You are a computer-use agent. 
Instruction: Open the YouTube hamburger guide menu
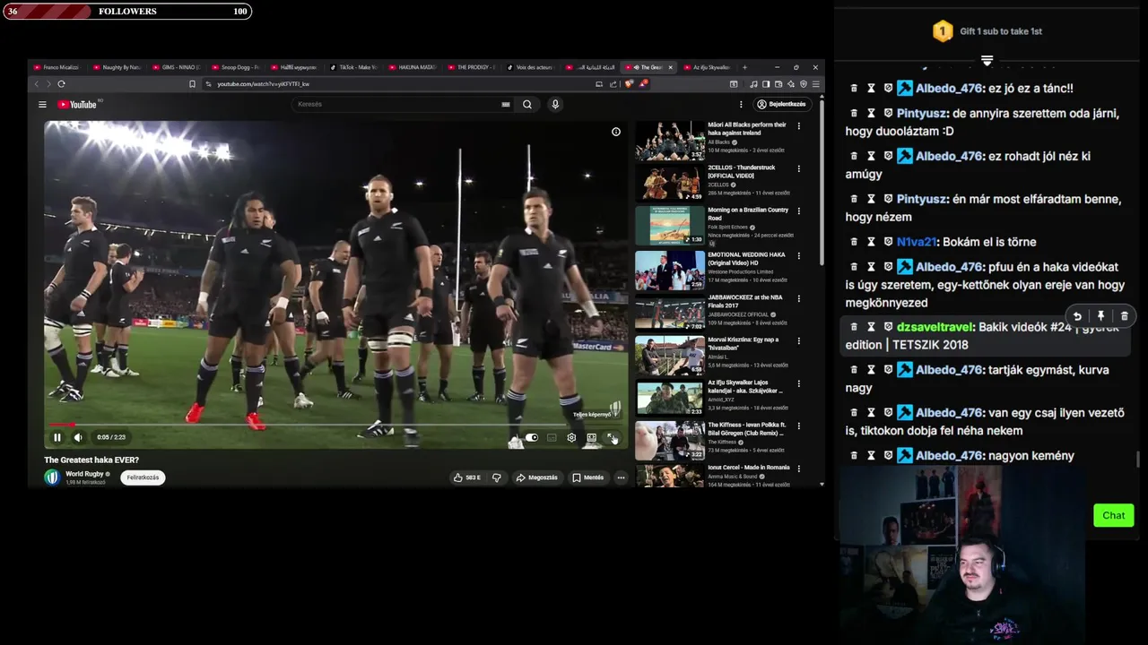coord(42,104)
